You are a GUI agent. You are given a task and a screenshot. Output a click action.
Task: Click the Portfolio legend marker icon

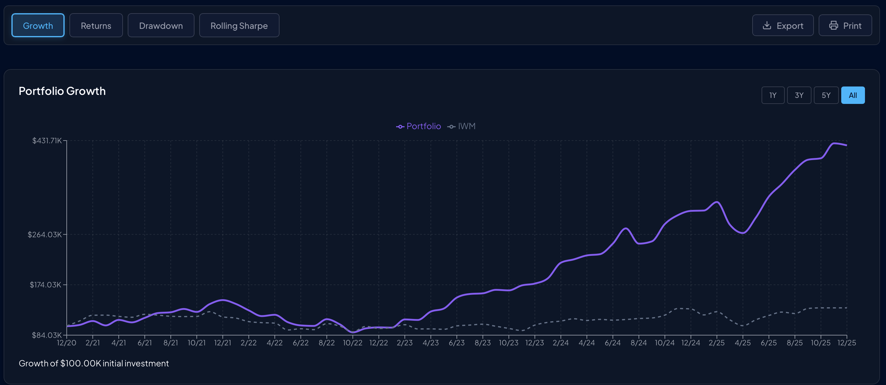(400, 127)
